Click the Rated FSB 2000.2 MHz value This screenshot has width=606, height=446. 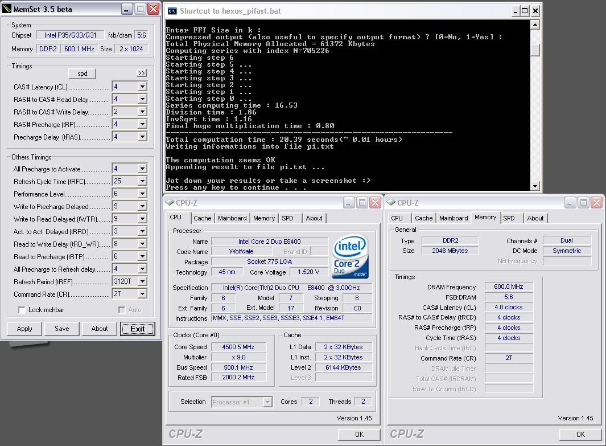[238, 377]
